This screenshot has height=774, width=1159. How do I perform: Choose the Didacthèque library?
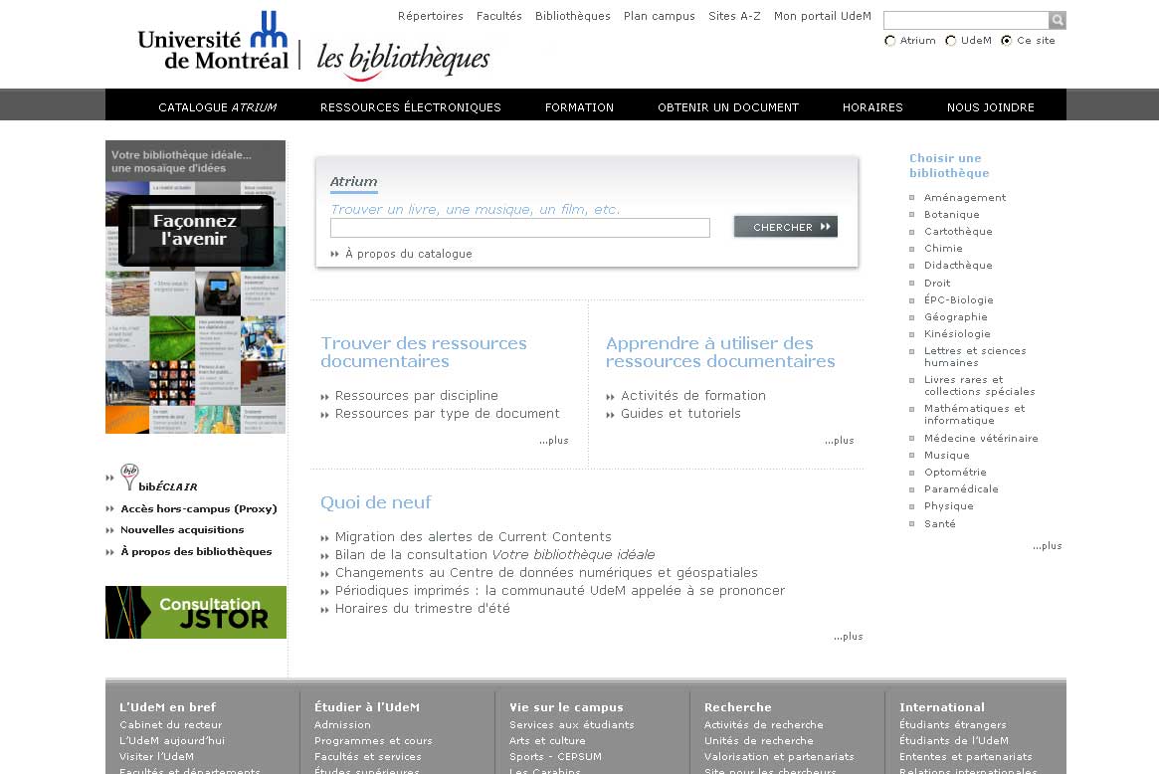pyautogui.click(x=958, y=266)
